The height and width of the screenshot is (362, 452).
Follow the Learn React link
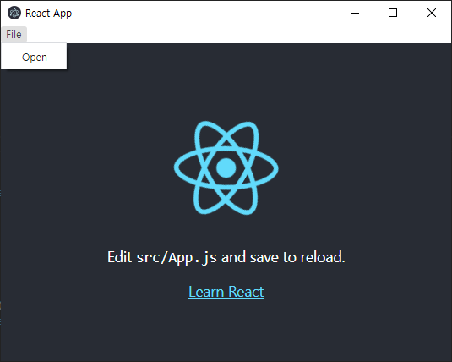tap(226, 292)
